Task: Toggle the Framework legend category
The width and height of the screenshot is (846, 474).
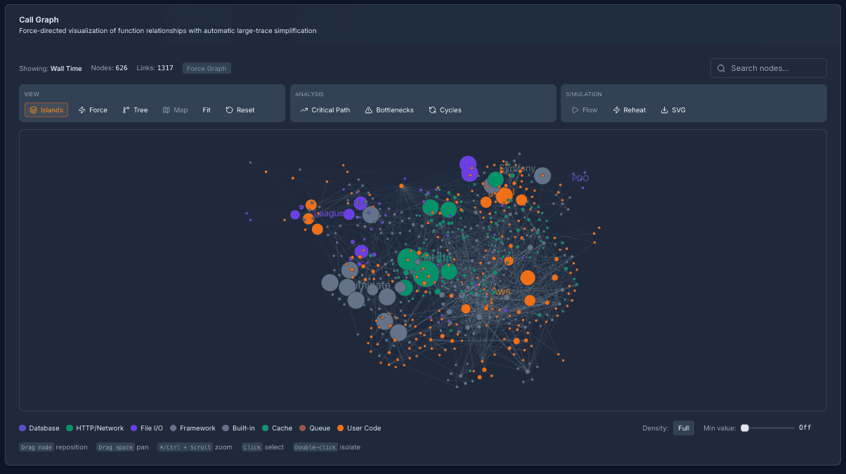Action: pos(193,428)
